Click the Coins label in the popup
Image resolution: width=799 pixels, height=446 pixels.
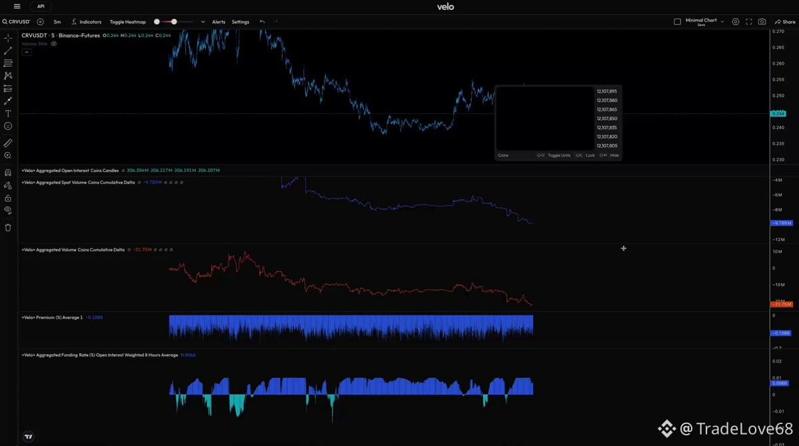[503, 155]
